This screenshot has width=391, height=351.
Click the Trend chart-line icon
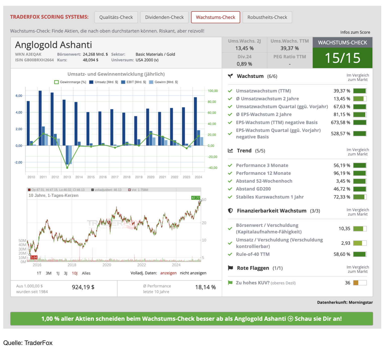click(x=230, y=151)
